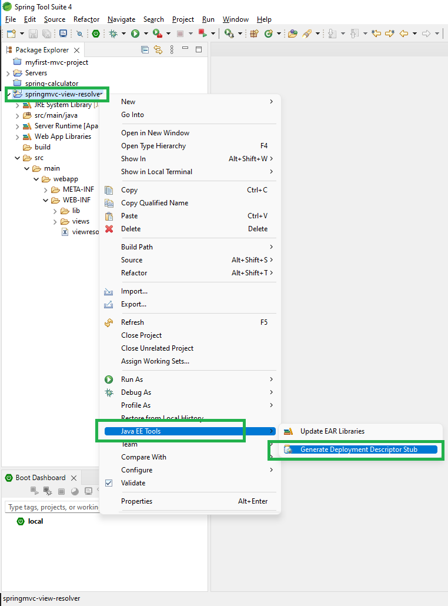
Task: Open the Back history dropdown arrow
Action: (x=415, y=34)
